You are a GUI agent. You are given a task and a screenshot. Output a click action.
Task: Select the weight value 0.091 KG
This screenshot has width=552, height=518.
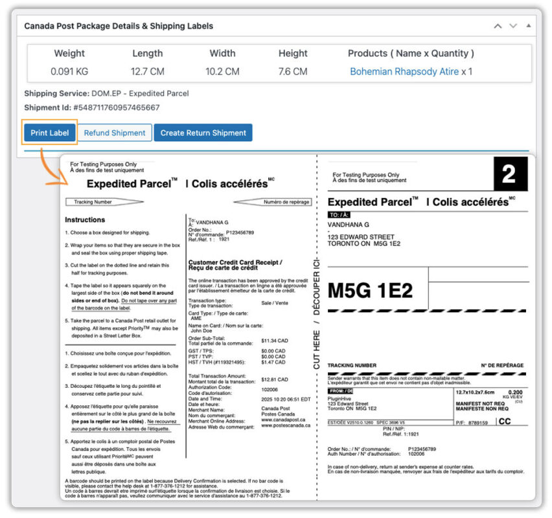click(69, 71)
